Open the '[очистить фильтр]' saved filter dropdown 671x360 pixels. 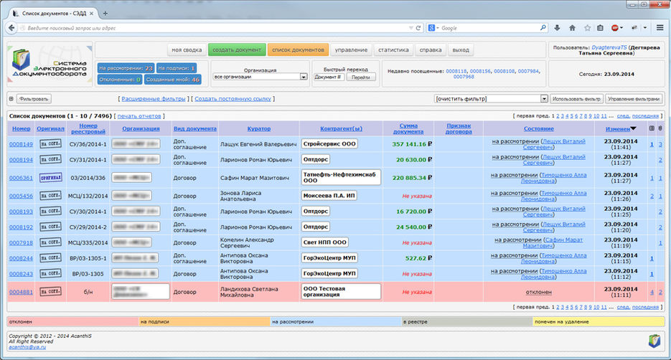(x=544, y=99)
